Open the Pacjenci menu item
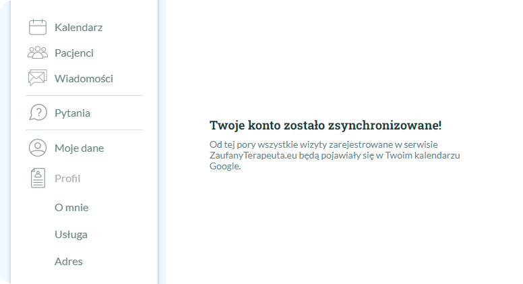This screenshot has height=284, width=523. point(74,53)
